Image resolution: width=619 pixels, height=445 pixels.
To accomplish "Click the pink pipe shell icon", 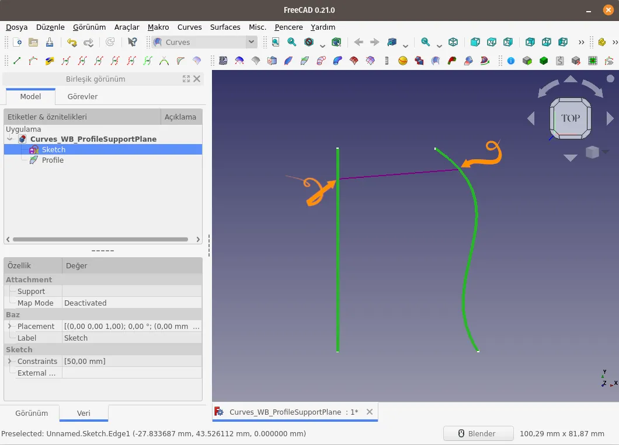I will coord(321,61).
